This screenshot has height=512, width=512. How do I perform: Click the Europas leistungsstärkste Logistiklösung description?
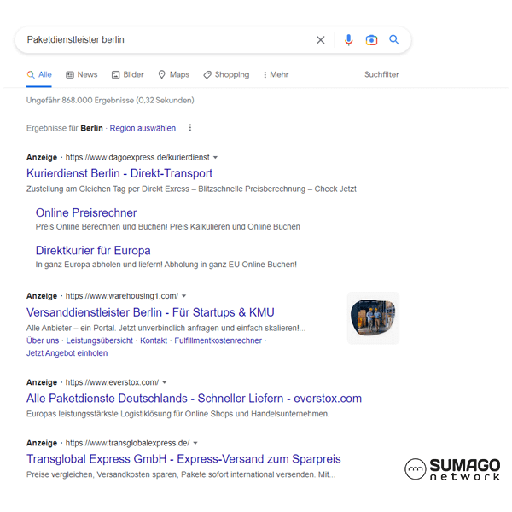(x=178, y=414)
